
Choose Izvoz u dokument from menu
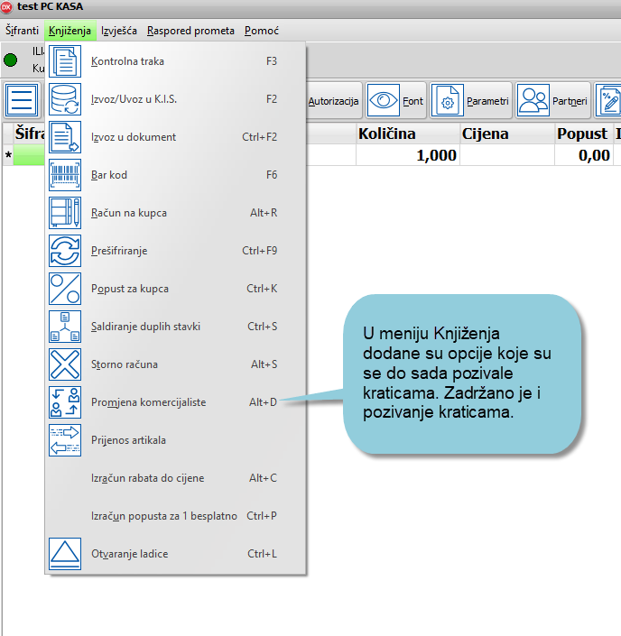134,137
